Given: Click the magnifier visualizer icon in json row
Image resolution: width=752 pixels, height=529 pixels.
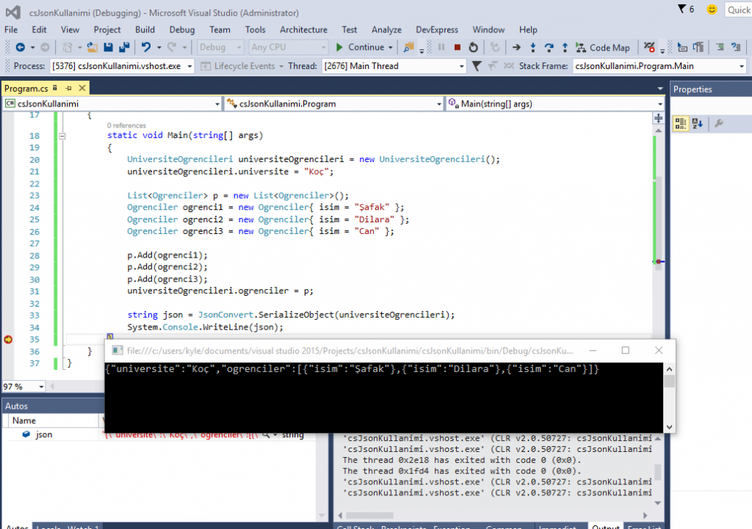Looking at the screenshot, I should (x=266, y=434).
